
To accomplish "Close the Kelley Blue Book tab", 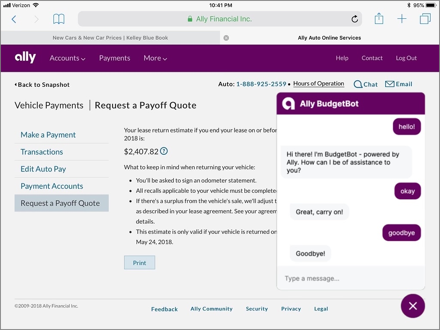I will point(226,38).
